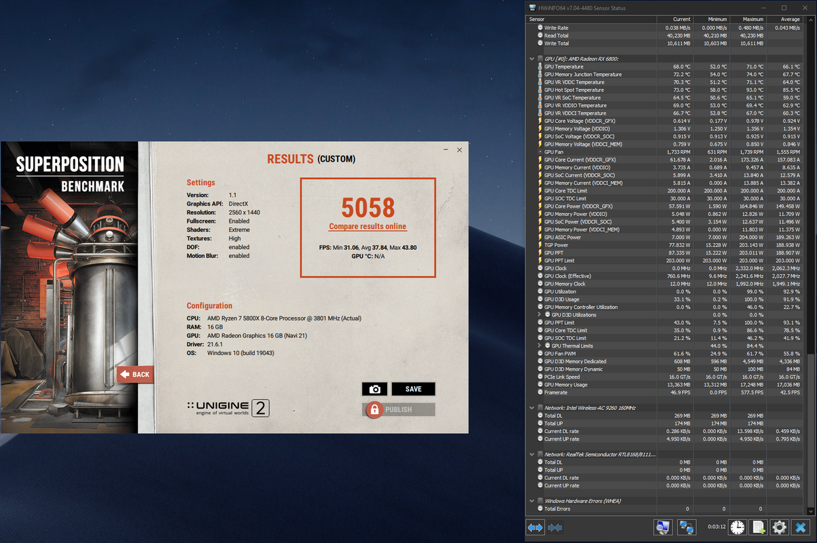The height and width of the screenshot is (543, 817).
Task: Click the chip icon of GPU Radeon RX 6800 section
Action: click(540, 59)
